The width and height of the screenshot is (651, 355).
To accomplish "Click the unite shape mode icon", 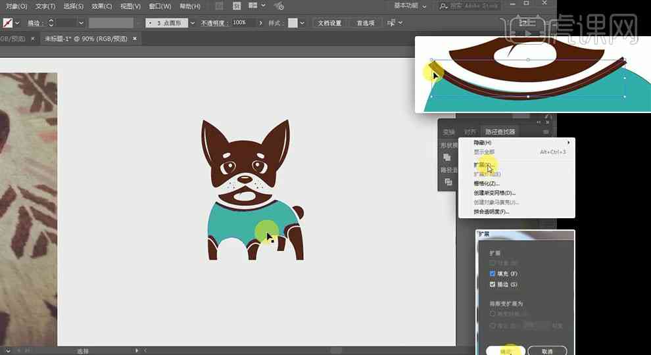I will click(x=447, y=157).
